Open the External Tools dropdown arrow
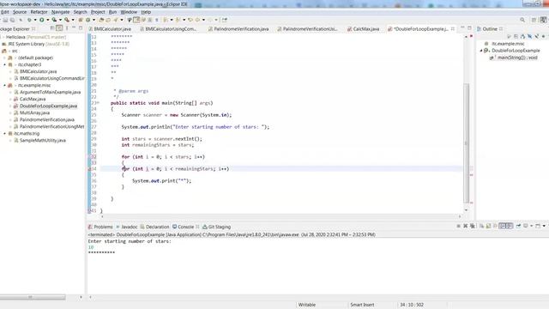The height and width of the screenshot is (309, 549). point(73,20)
